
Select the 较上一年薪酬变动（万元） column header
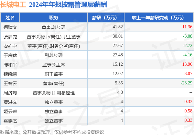tap(159, 17)
